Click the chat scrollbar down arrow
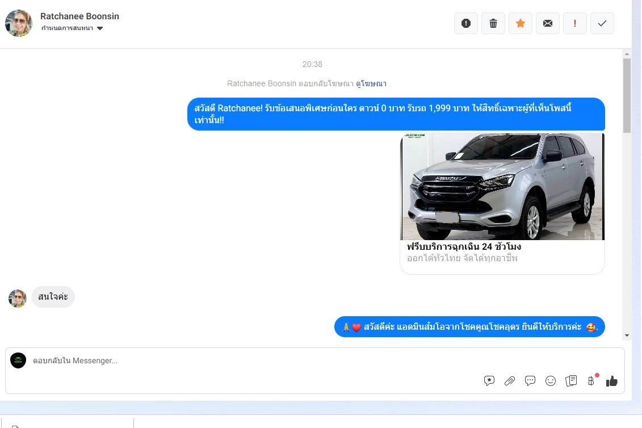 [627, 335]
